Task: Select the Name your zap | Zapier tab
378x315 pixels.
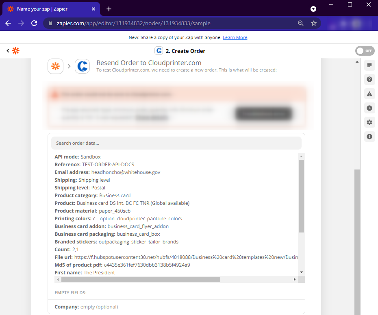Action: (x=51, y=9)
